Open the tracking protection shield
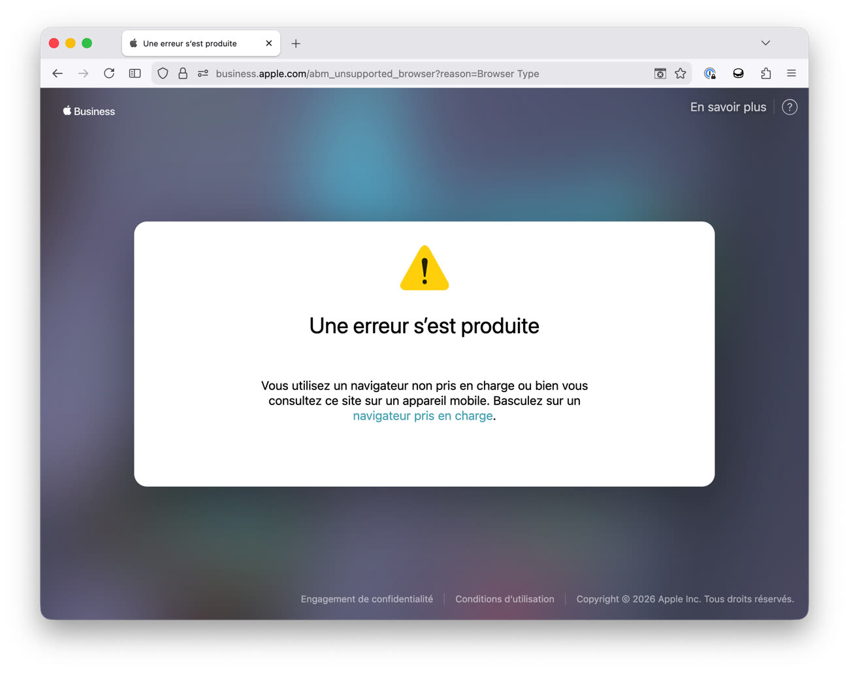The width and height of the screenshot is (849, 673). point(163,74)
